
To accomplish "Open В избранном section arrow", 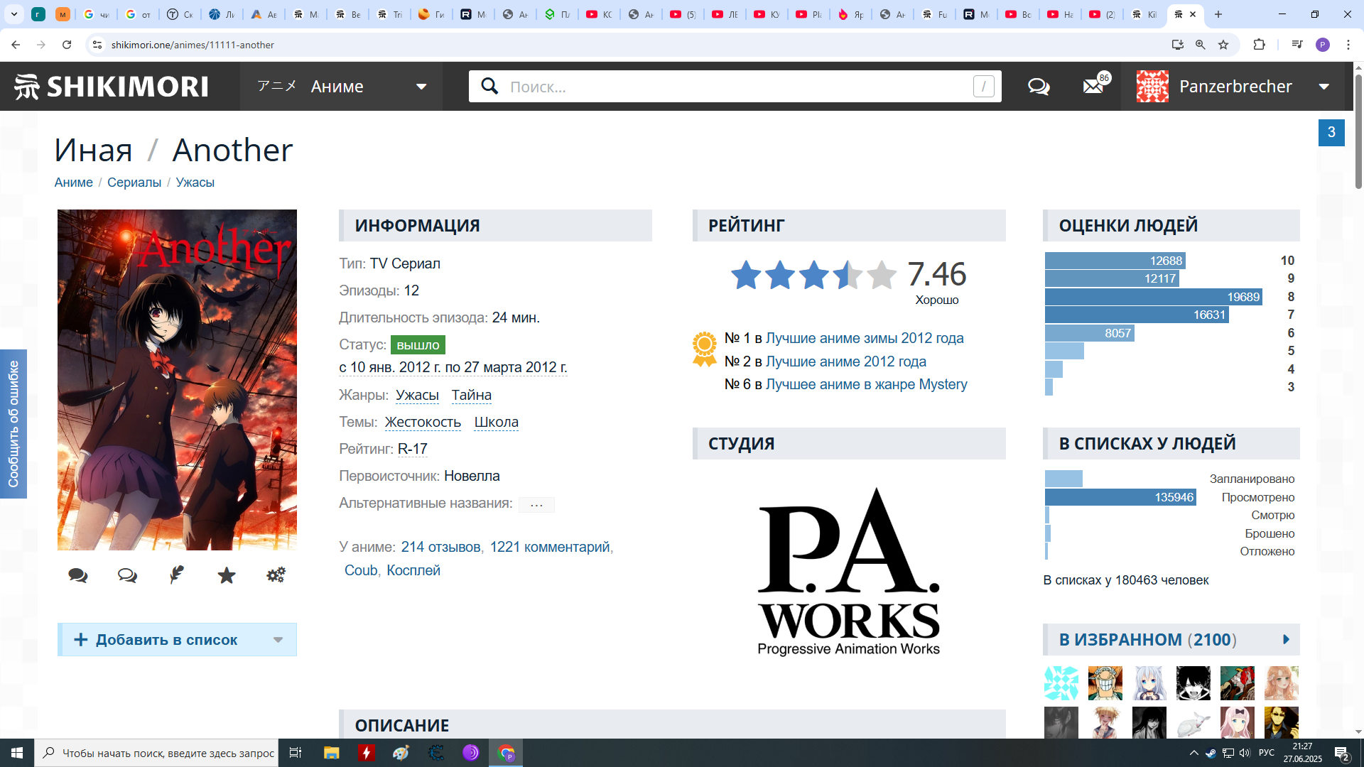I will click(1286, 640).
